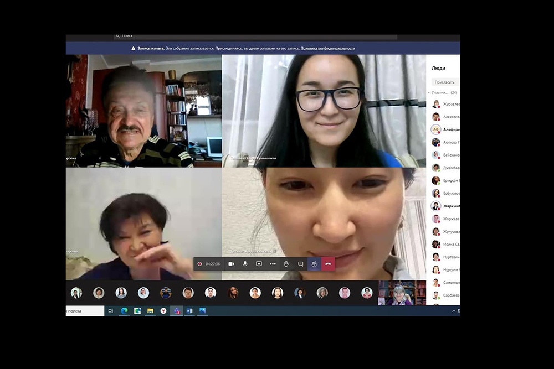Image resolution: width=554 pixels, height=369 pixels.
Task: Select participant Исина in people list
Action: coord(445,244)
